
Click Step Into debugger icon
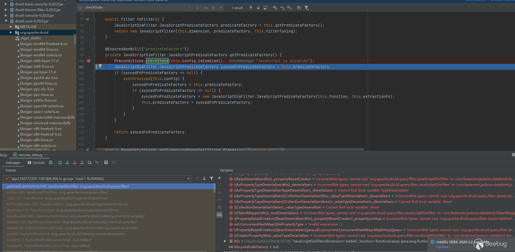point(67,162)
